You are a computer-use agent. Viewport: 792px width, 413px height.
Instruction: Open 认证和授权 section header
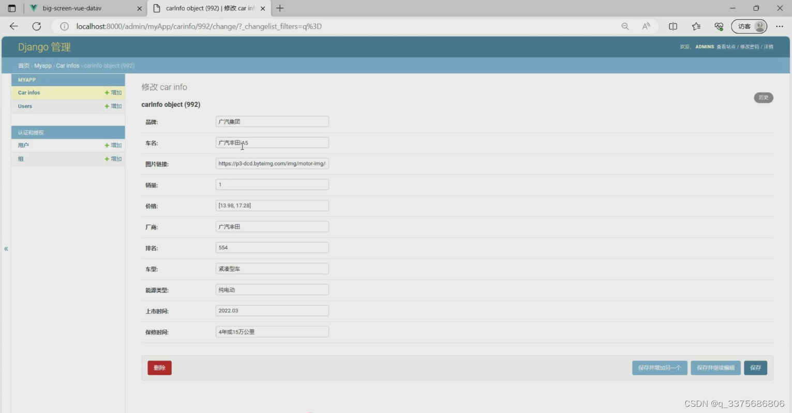tap(31, 133)
